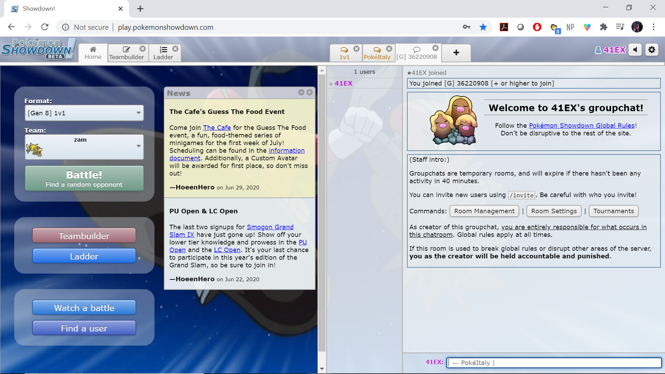
Task: Open the red shield adblock extension
Action: pos(537,27)
